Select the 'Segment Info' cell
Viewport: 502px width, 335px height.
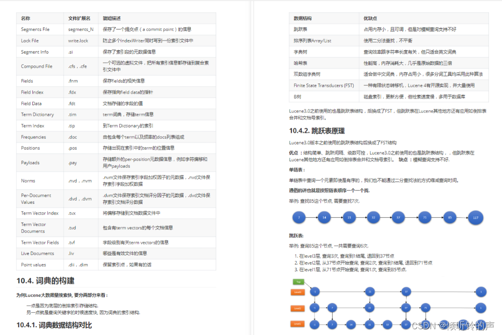tap(40, 52)
